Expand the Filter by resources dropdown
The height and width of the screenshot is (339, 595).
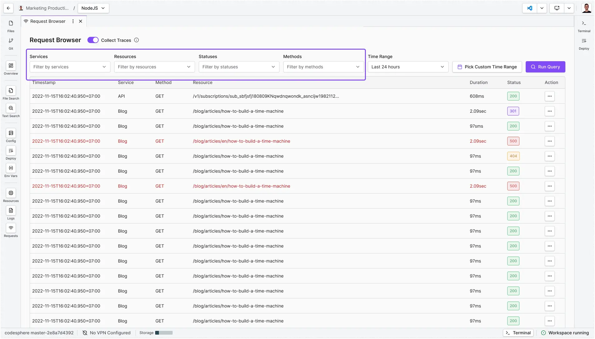(155, 67)
